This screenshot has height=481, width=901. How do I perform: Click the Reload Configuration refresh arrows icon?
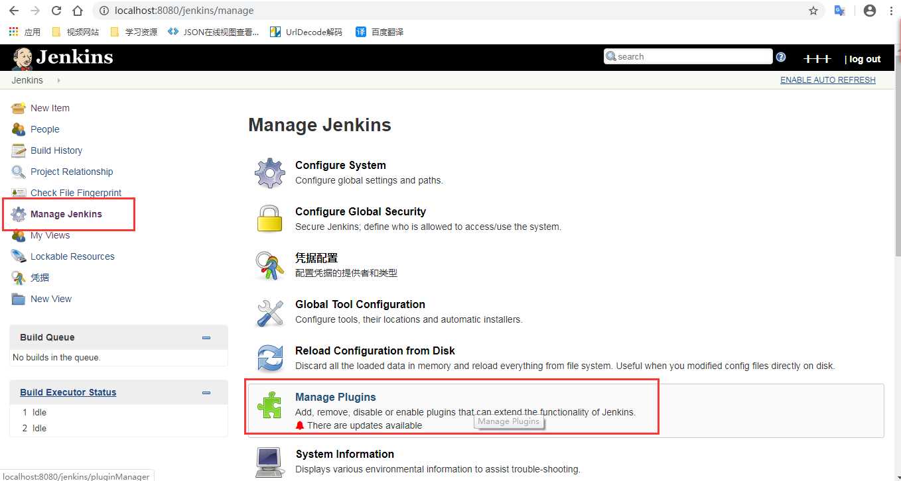pyautogui.click(x=270, y=358)
